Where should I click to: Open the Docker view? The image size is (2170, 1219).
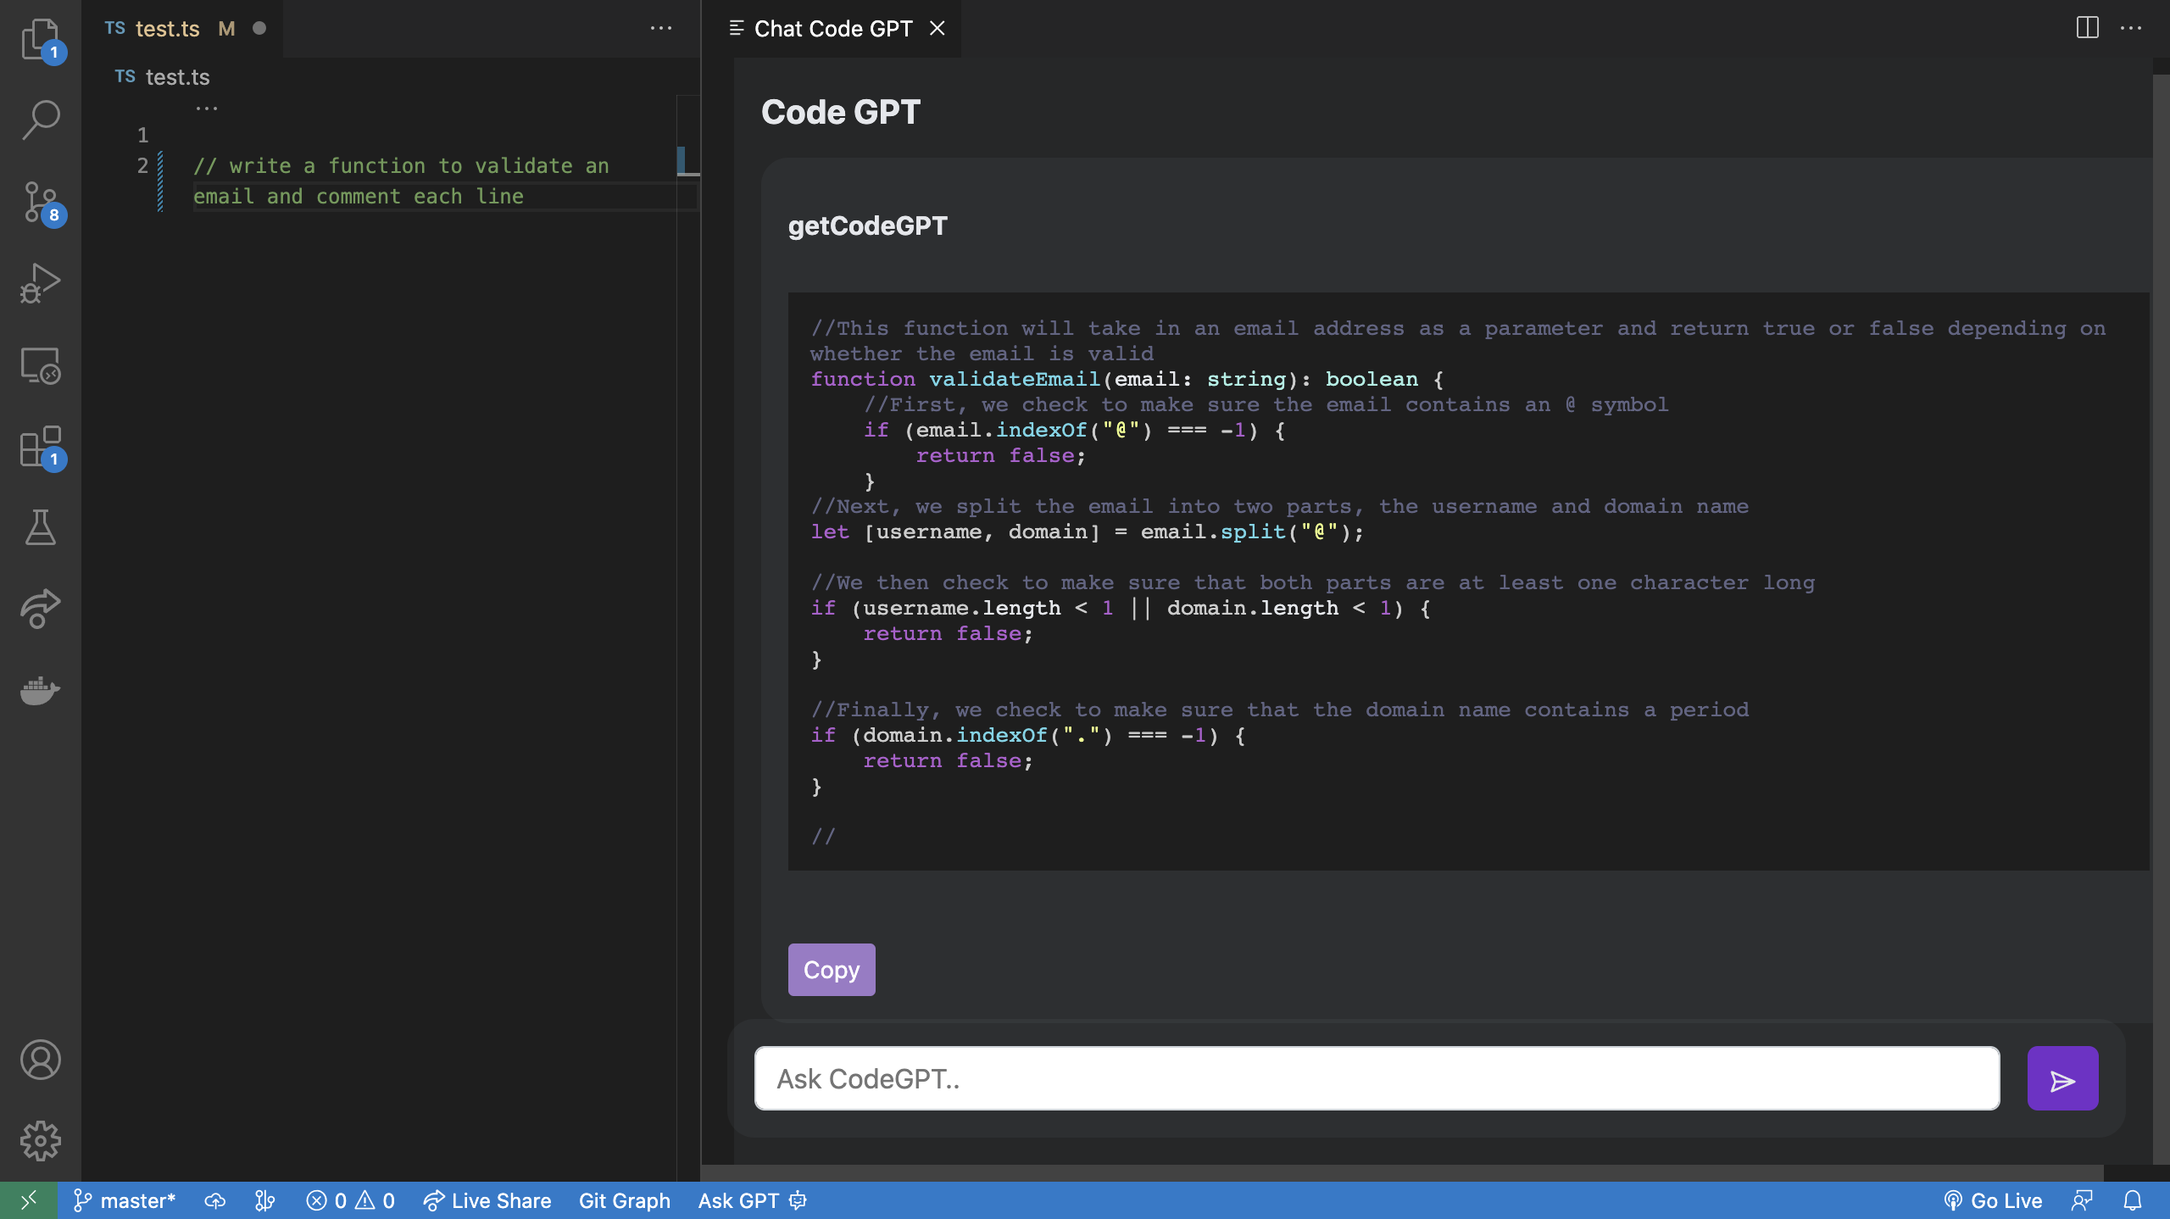click(40, 690)
